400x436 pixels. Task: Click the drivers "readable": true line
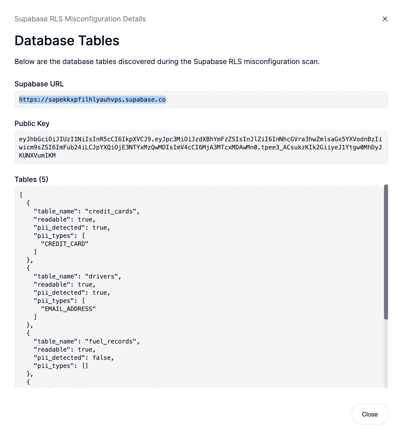pos(65,284)
